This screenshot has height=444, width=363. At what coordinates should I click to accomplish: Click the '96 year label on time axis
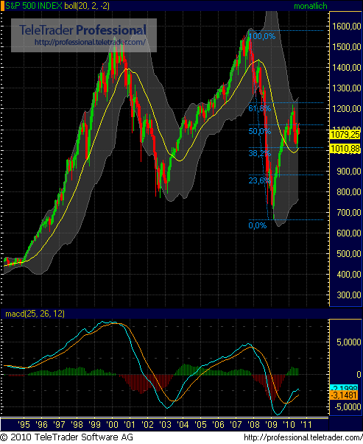[x=41, y=424]
